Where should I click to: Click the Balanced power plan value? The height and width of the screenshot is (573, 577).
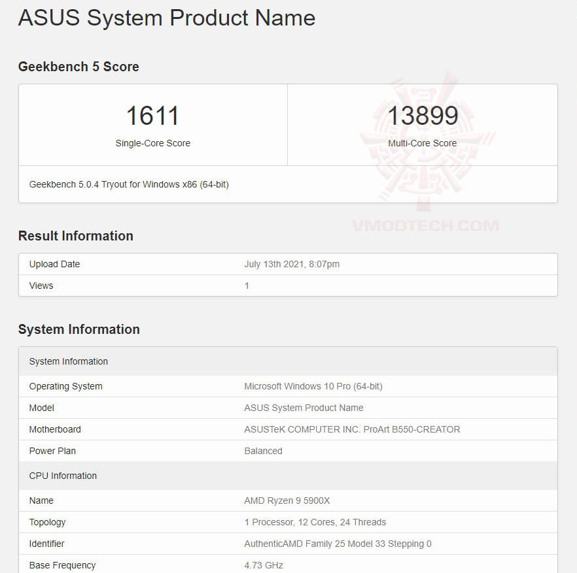click(x=263, y=451)
